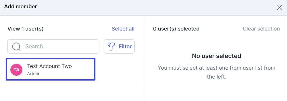The height and width of the screenshot is (101, 287).
Task: Focus the Search... input field
Action: [x=53, y=47]
